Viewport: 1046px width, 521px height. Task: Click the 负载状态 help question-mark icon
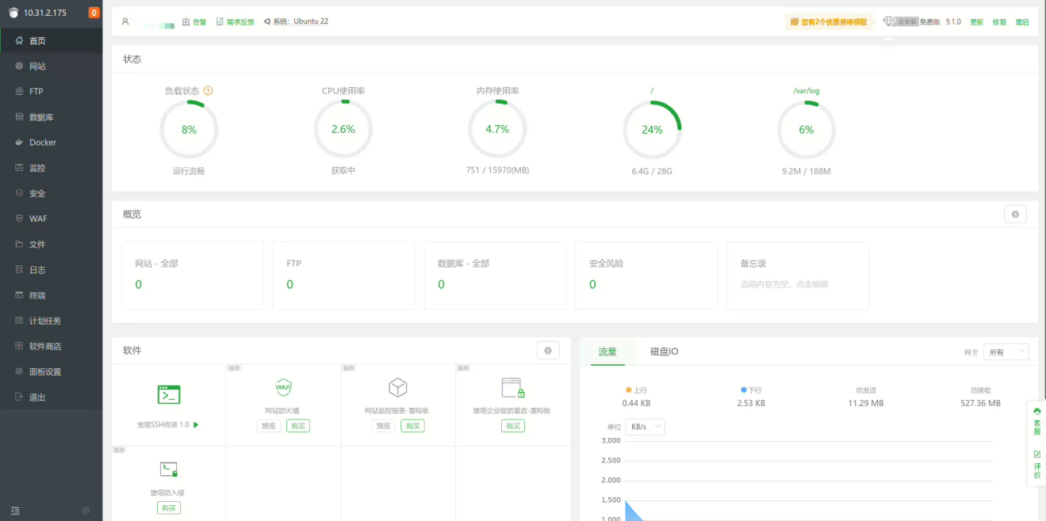(x=209, y=91)
